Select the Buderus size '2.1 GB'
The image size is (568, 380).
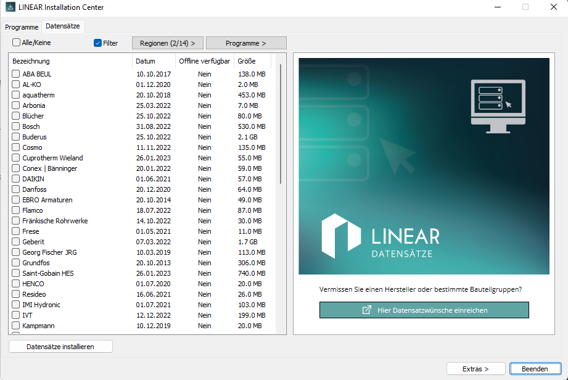(248, 137)
